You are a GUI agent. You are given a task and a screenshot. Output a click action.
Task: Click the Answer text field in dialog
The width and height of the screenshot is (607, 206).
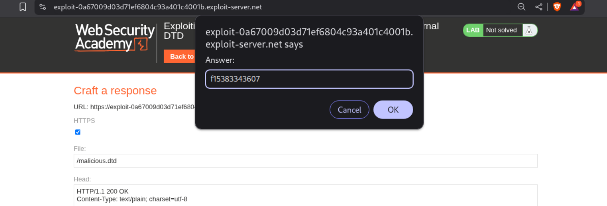(x=309, y=79)
